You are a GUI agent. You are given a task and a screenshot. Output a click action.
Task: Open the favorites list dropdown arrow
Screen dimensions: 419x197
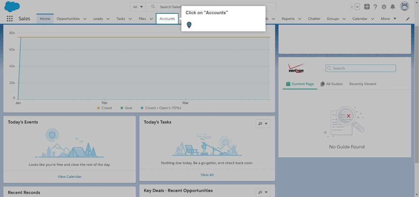pyautogui.click(x=357, y=7)
